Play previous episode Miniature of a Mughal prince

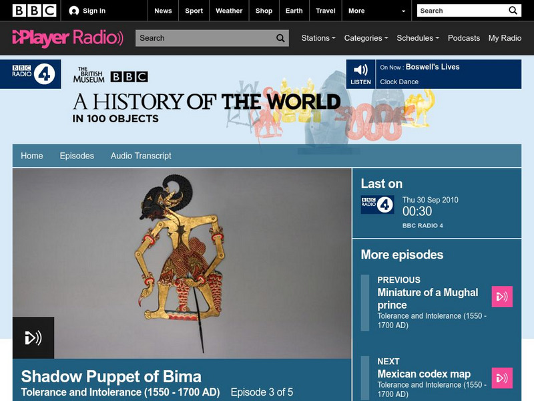[502, 296]
